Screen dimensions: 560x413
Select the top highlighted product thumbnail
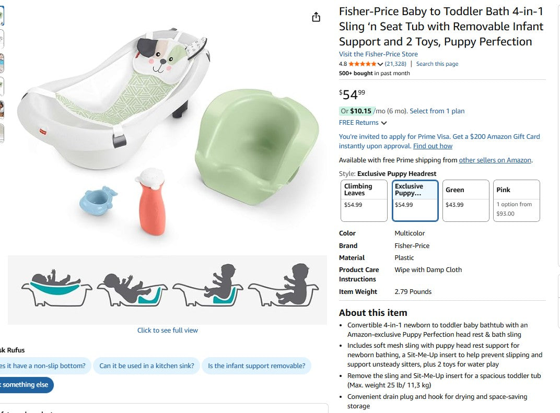click(2, 16)
